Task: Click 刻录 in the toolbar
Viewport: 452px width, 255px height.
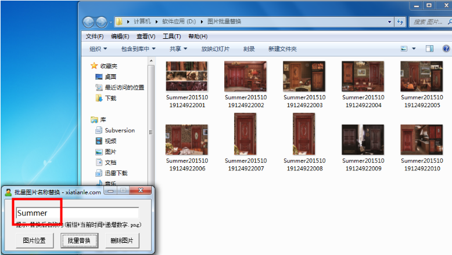Action: 249,49
